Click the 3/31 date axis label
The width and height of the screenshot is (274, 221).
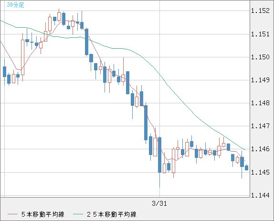click(159, 203)
